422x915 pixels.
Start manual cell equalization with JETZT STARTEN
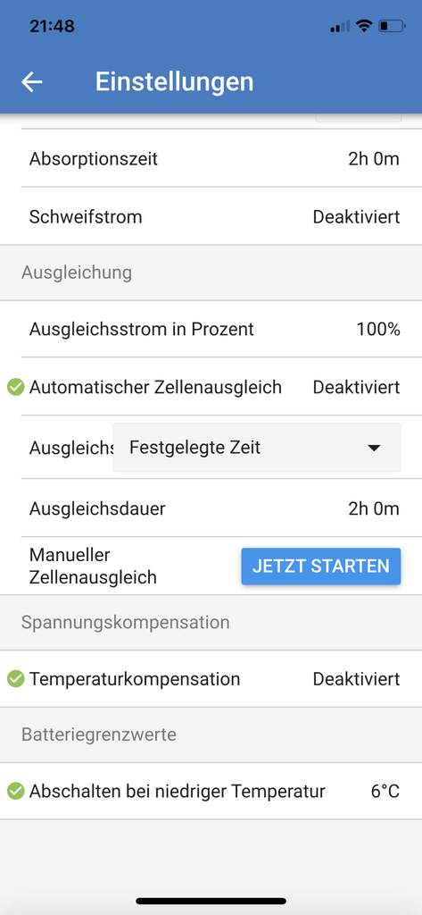click(321, 566)
